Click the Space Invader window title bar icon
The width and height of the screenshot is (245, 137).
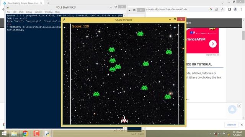64,20
